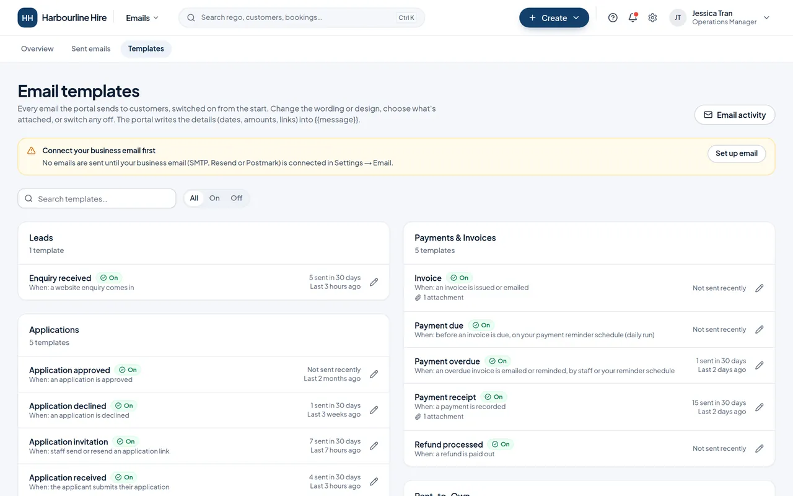Viewport: 793px width, 496px height.
Task: Edit the Invoice template
Action: coord(760,288)
